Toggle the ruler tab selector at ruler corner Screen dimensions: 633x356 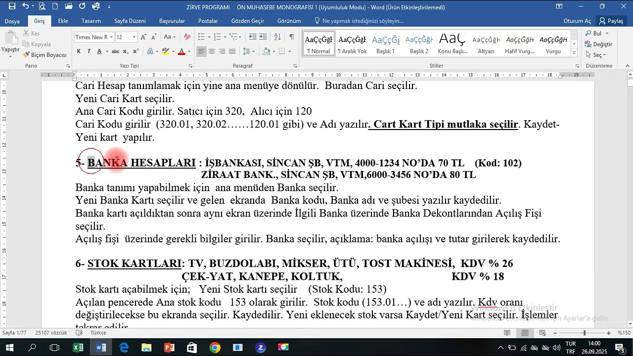pos(4,75)
